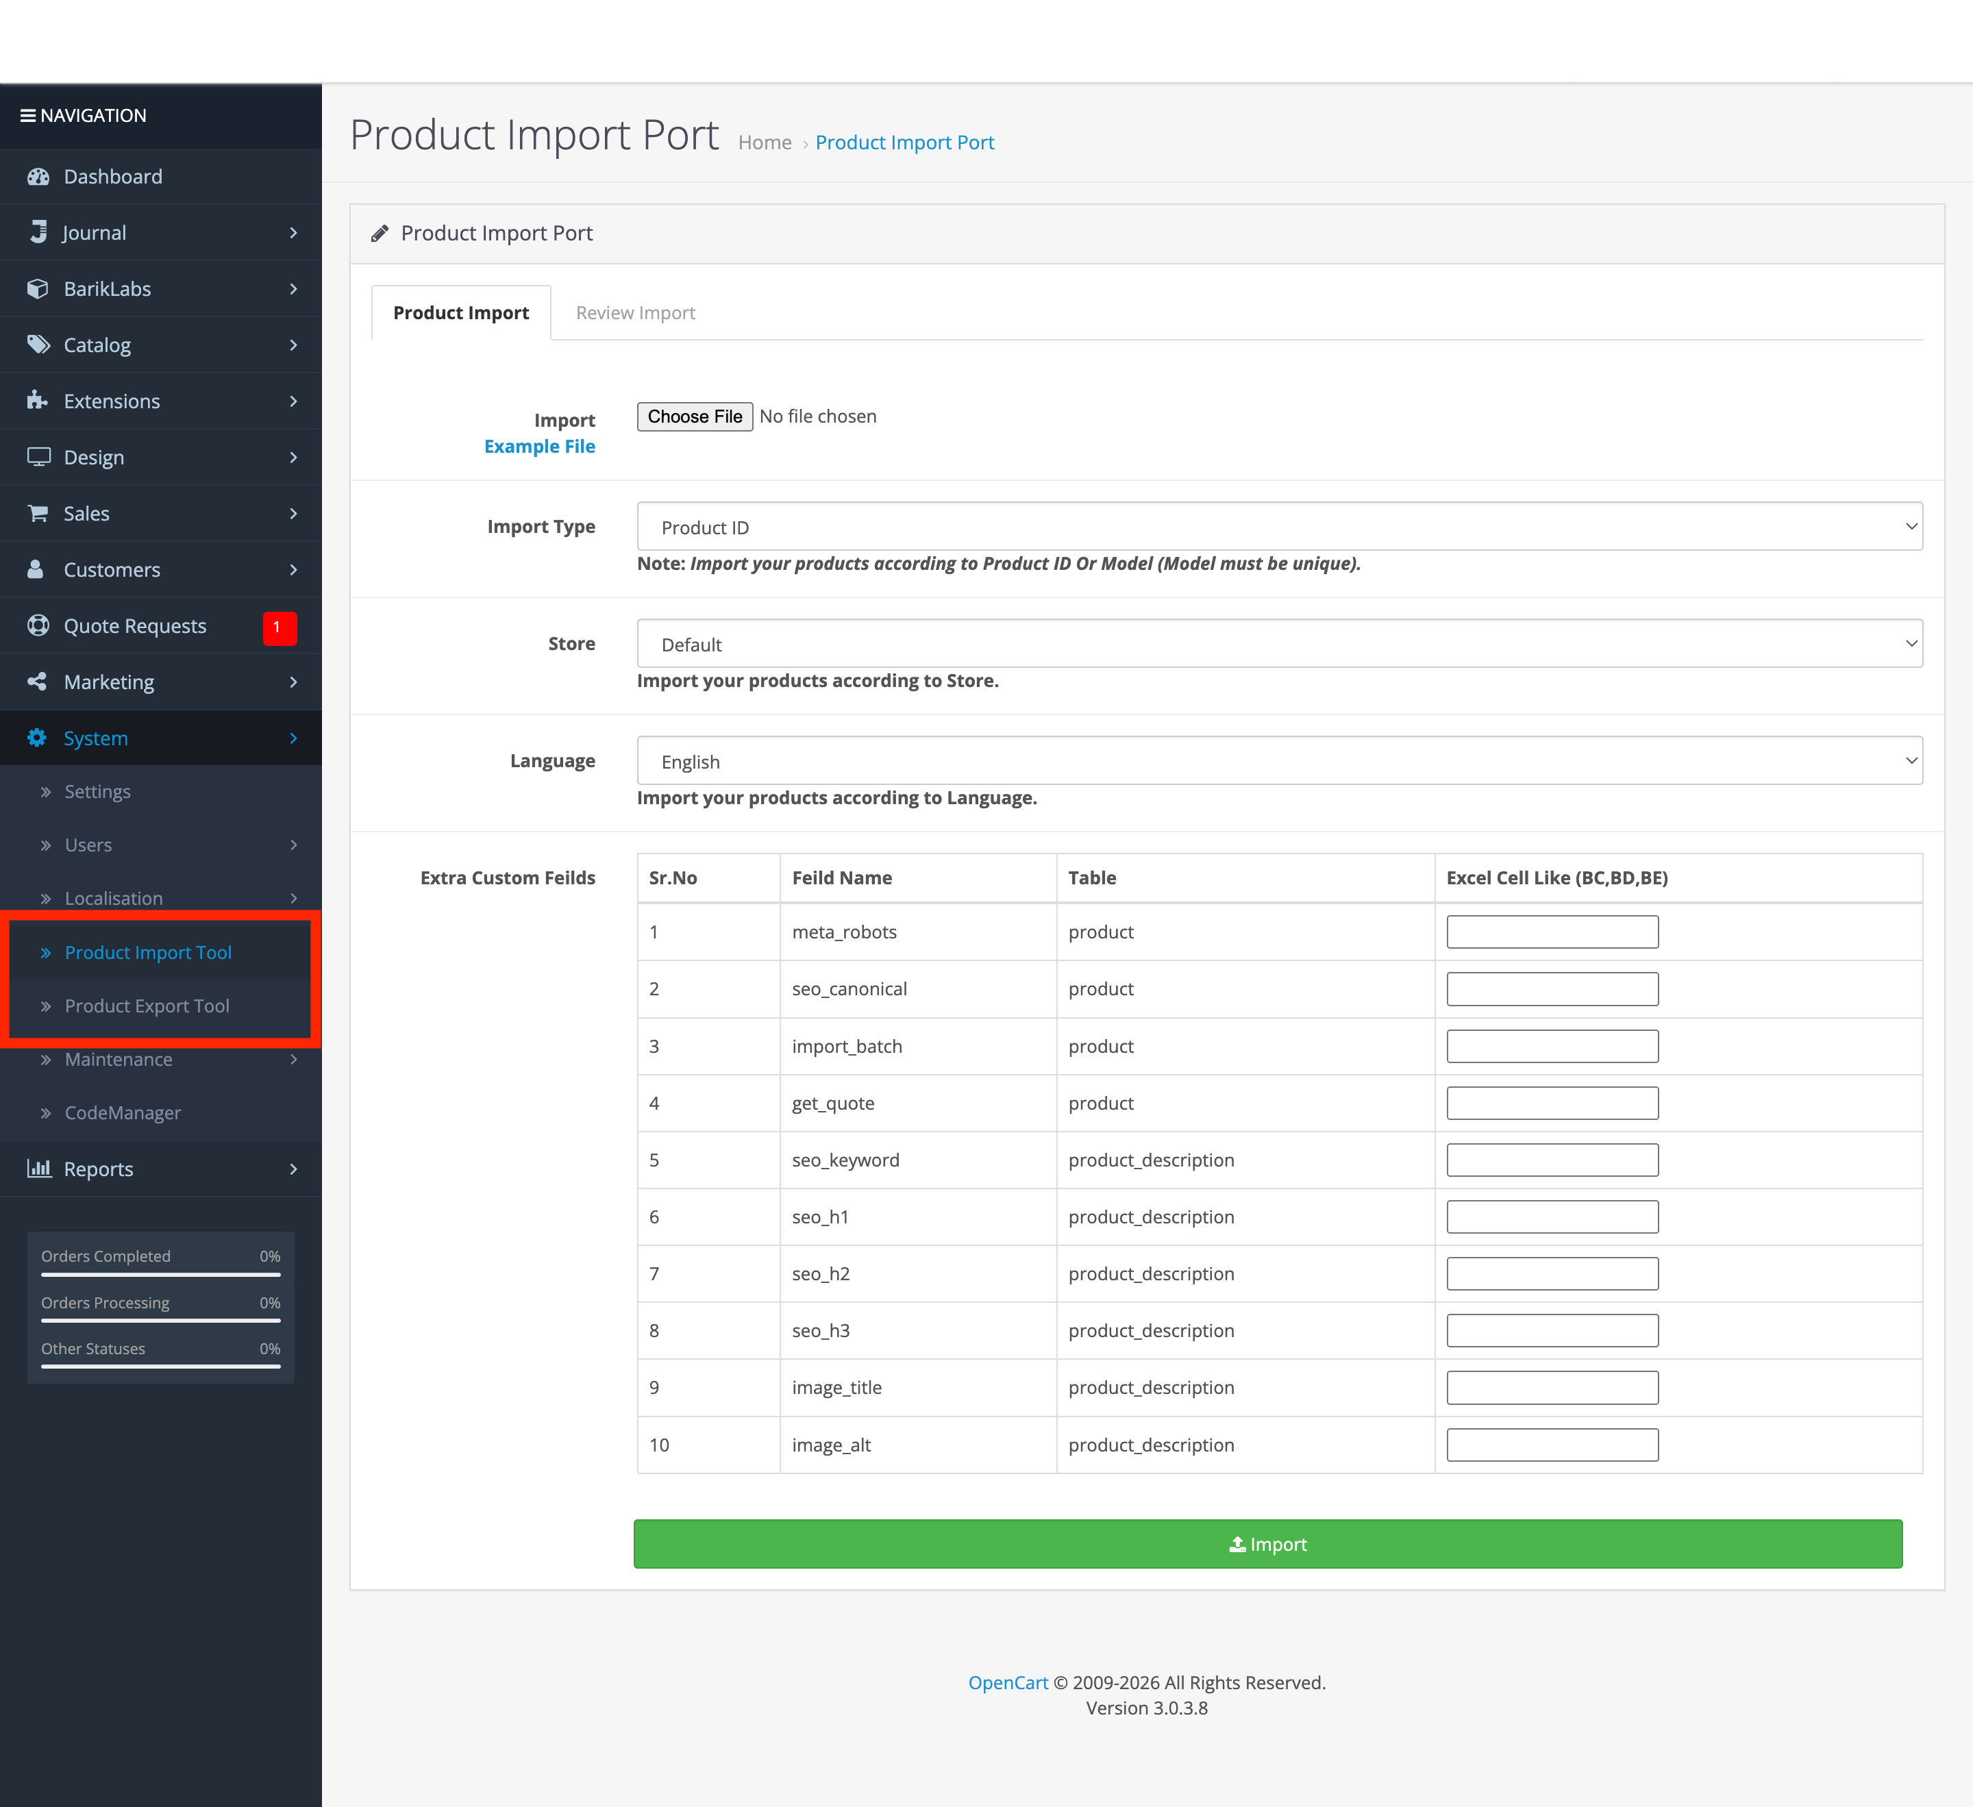This screenshot has height=1807, width=1973.
Task: Click the green Import button
Action: 1267,1544
